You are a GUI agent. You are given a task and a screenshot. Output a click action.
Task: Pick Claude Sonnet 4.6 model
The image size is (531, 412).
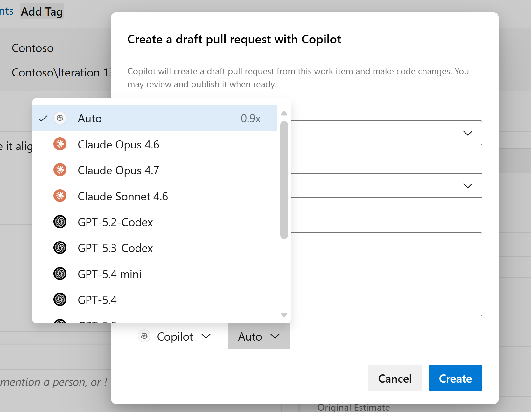(x=155, y=196)
